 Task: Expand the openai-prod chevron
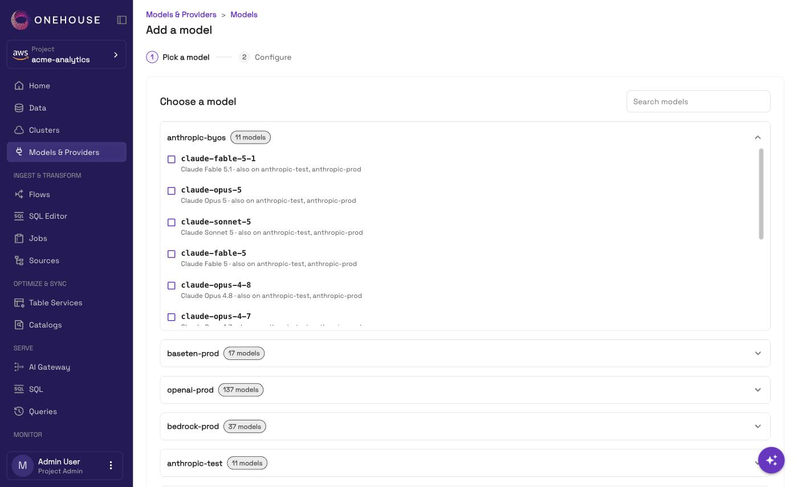(758, 390)
